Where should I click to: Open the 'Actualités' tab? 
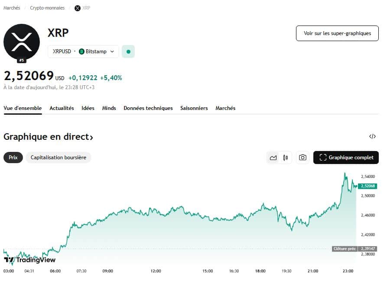(x=62, y=108)
